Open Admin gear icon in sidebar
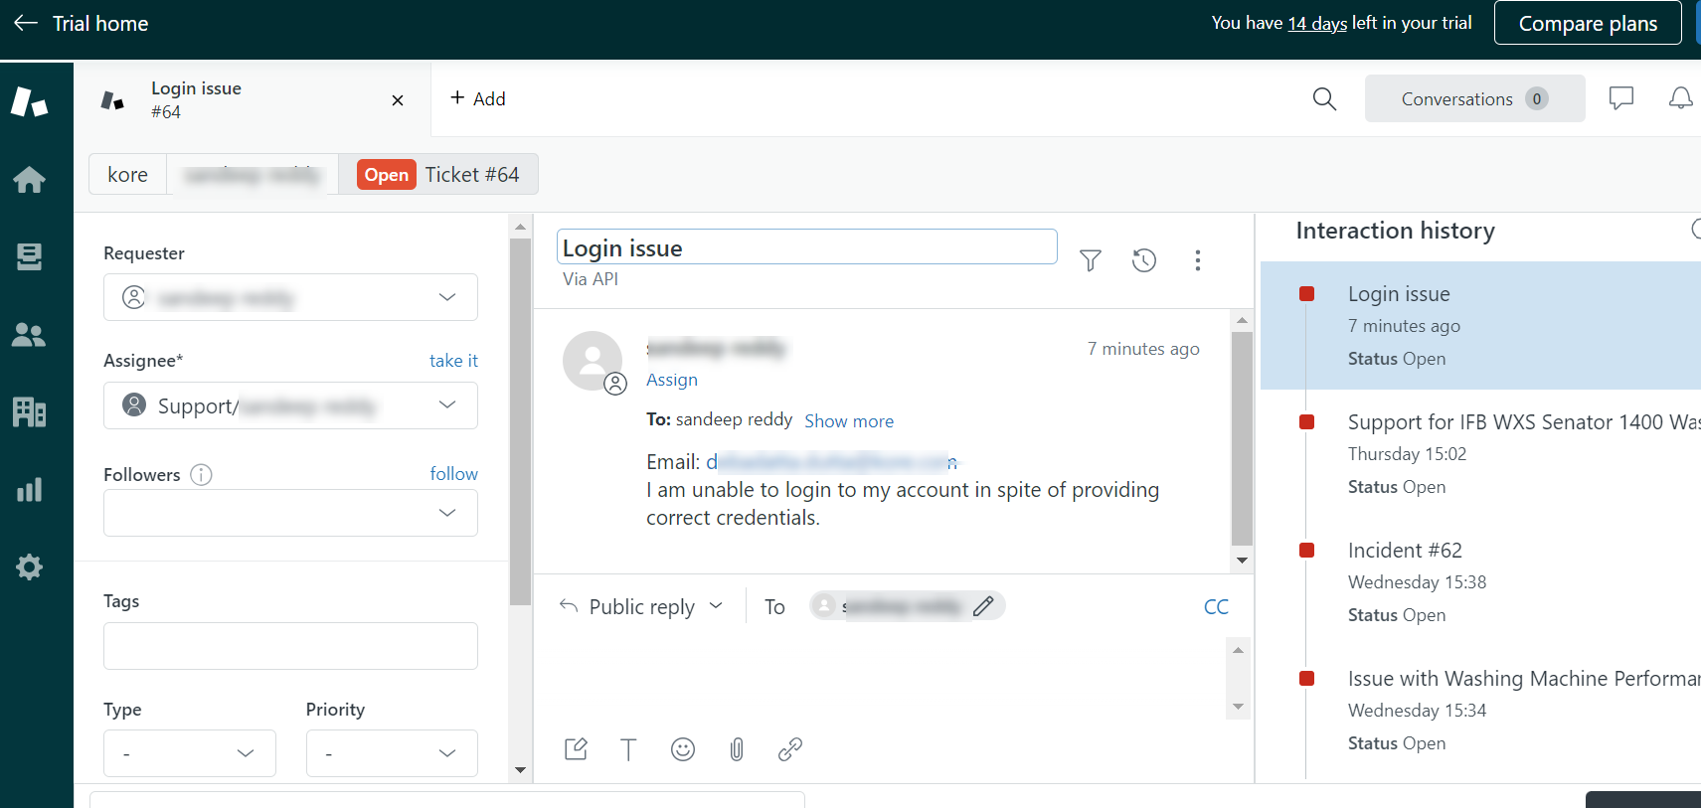Screen dimensions: 1701x808 click(x=29, y=567)
